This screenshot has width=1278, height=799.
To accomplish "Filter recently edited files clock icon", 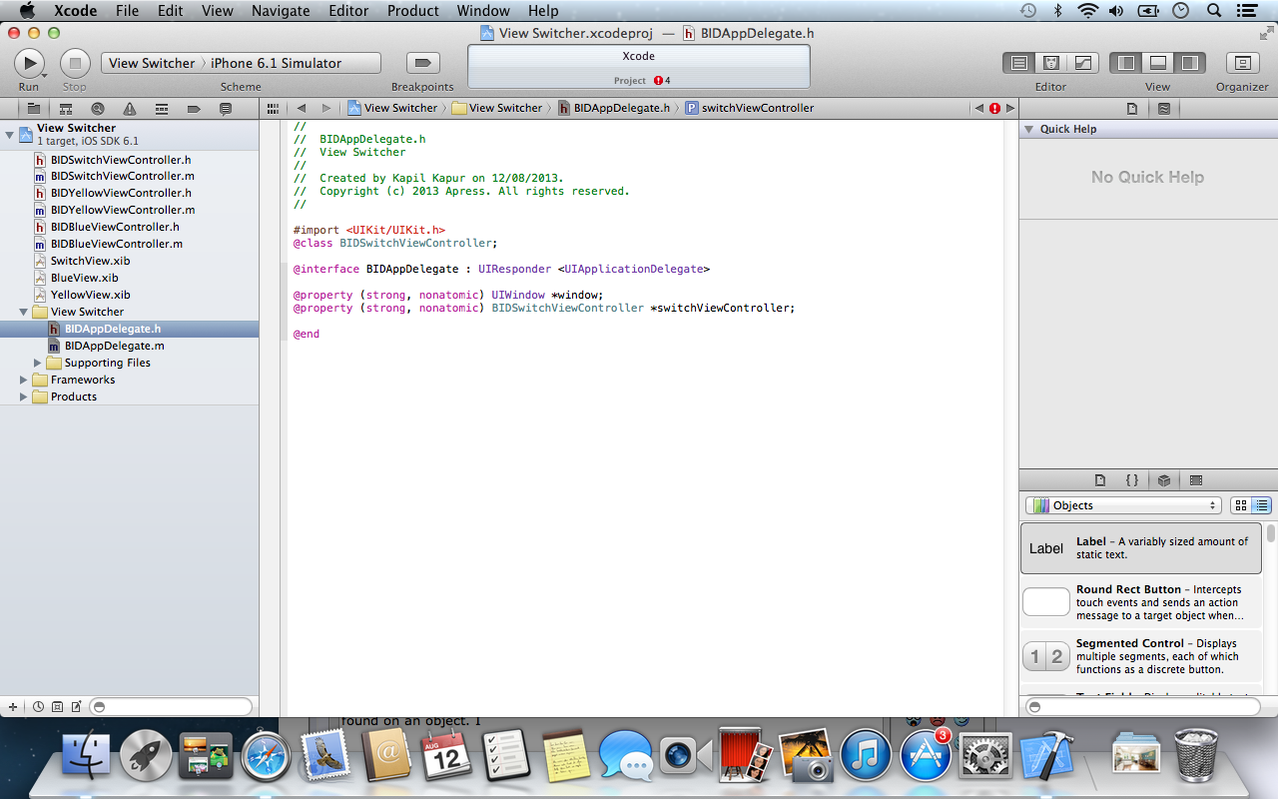I will click(x=38, y=706).
